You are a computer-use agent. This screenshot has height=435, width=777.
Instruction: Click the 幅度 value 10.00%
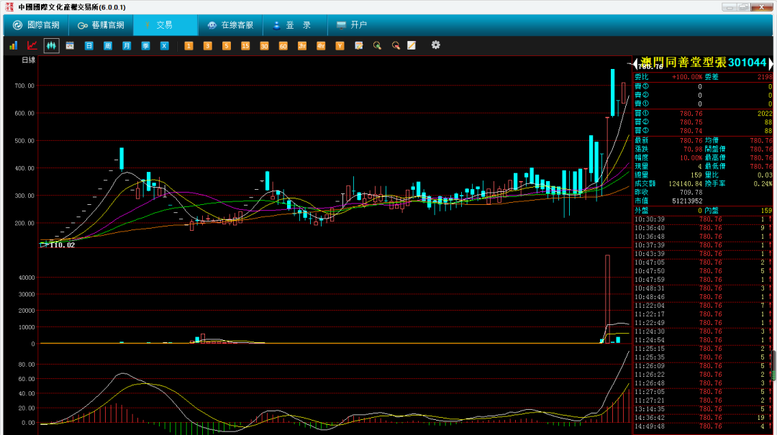click(x=691, y=157)
